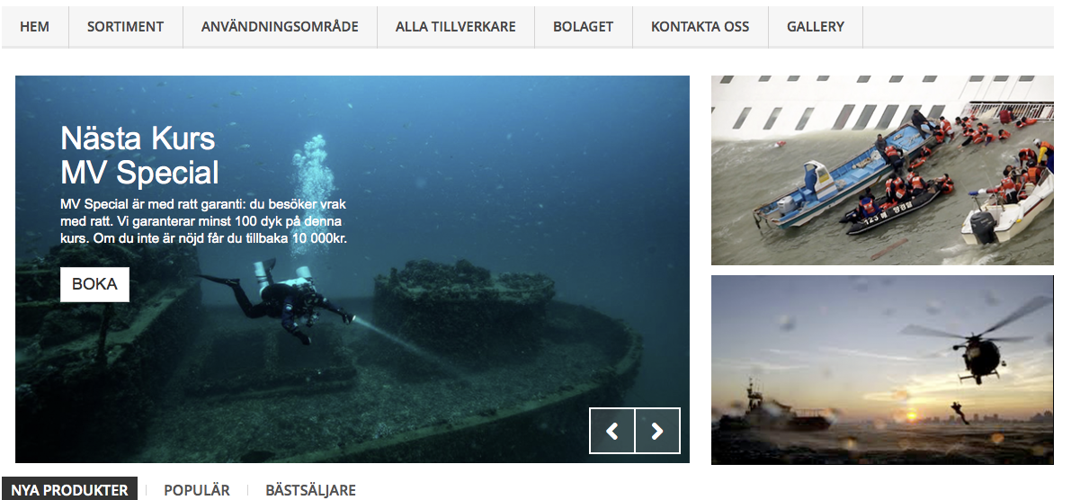Click the previous slide arrow icon

[x=612, y=431]
